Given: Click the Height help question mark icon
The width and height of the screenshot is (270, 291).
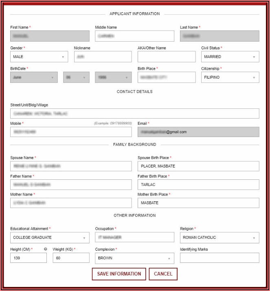Looking at the screenshot, I should pos(45,249).
